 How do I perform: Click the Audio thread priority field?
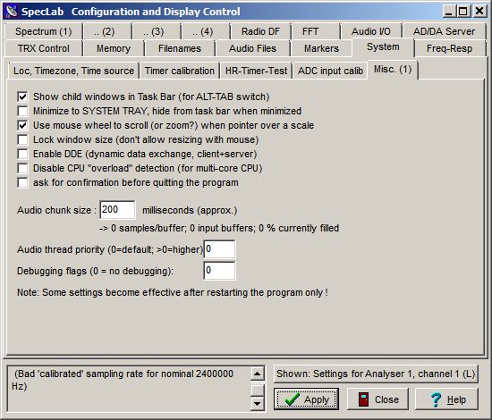[x=219, y=249]
